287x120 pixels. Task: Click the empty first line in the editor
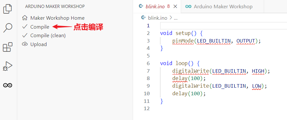tap(223, 26)
